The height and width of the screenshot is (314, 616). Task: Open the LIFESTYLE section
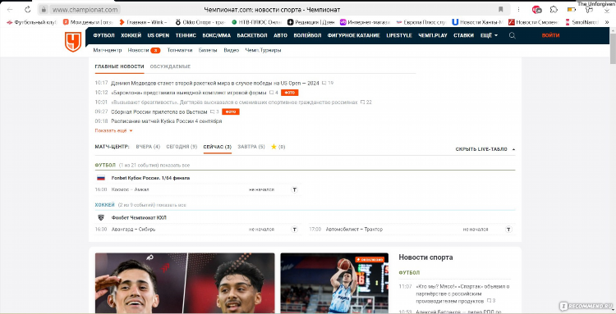click(398, 35)
